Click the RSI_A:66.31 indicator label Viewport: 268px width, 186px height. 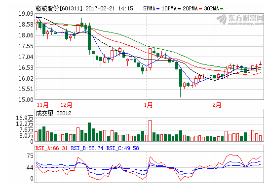51,148
